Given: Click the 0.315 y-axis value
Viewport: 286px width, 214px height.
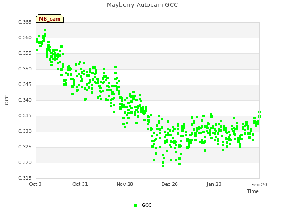Looking at the screenshot, I should [25, 178].
